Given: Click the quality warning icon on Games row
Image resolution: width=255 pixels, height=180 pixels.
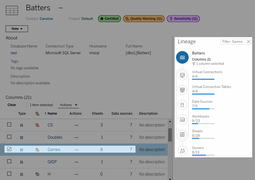Looking at the screenshot, I should click(x=37, y=149).
